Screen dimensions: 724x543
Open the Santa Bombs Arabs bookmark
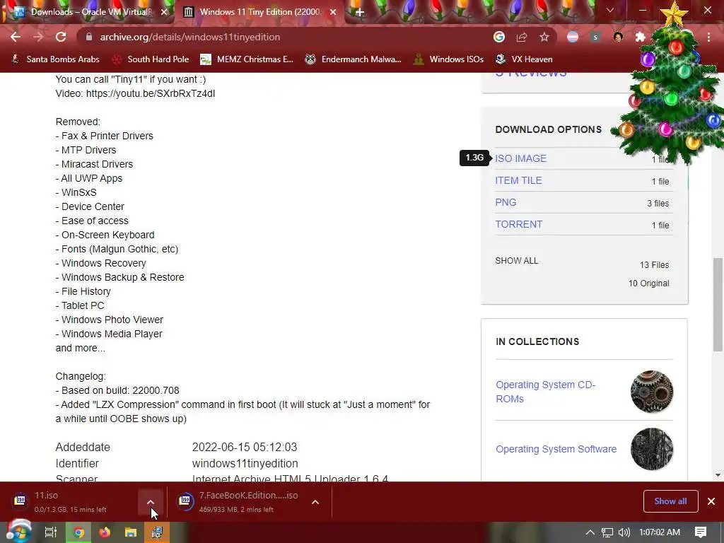55,59
